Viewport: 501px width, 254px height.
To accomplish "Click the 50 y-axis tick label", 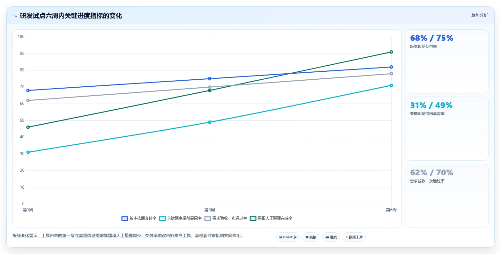I will (x=22, y=120).
